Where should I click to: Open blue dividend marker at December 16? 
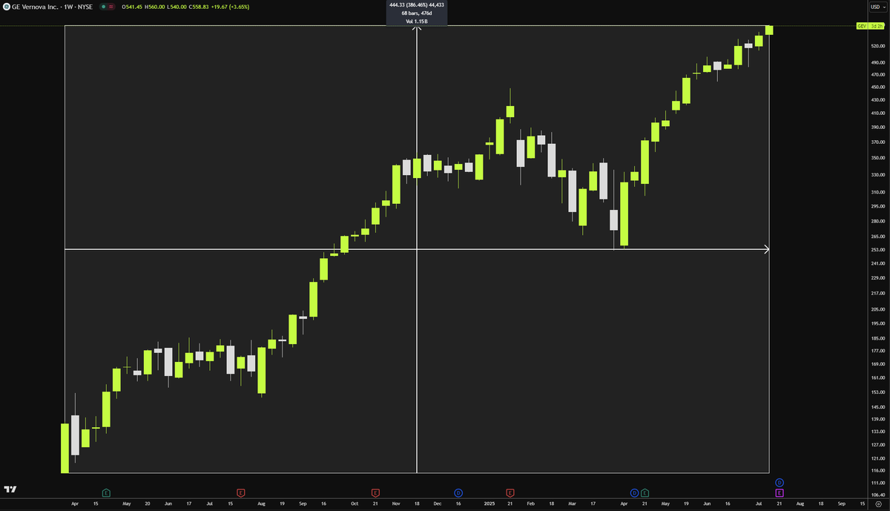(458, 492)
